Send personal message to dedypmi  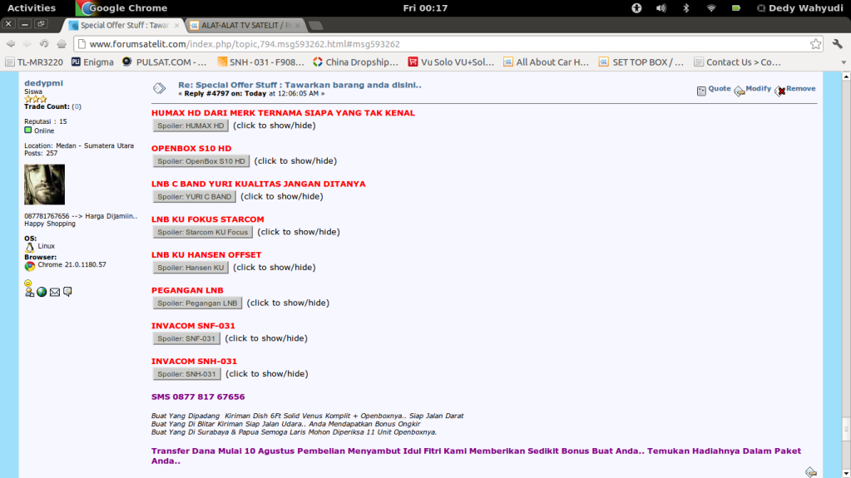point(67,292)
